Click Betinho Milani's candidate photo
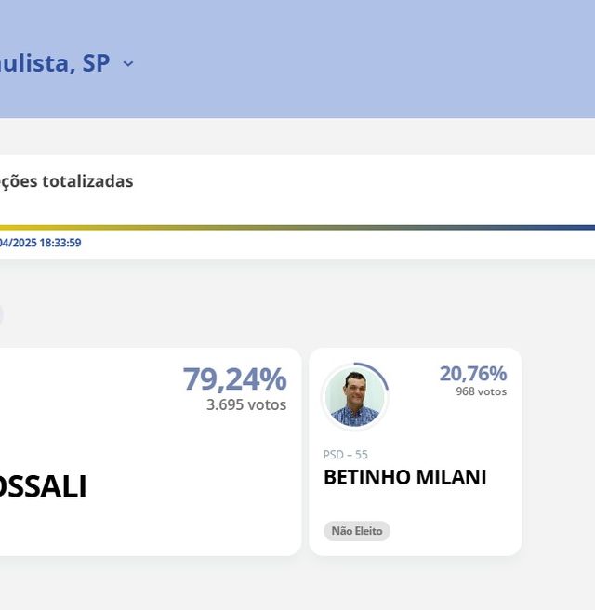Image resolution: width=595 pixels, height=610 pixels. [x=354, y=397]
